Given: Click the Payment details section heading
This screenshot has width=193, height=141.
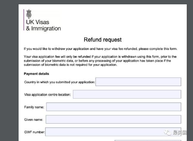Looking at the screenshot, I should (36, 74).
